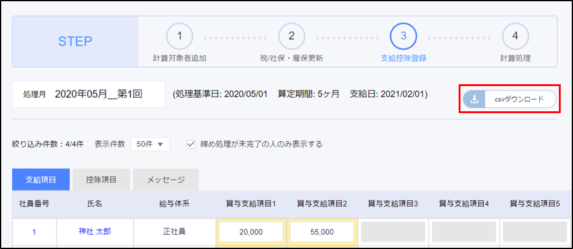Click employee number 1 link
The width and height of the screenshot is (573, 249).
click(x=34, y=232)
